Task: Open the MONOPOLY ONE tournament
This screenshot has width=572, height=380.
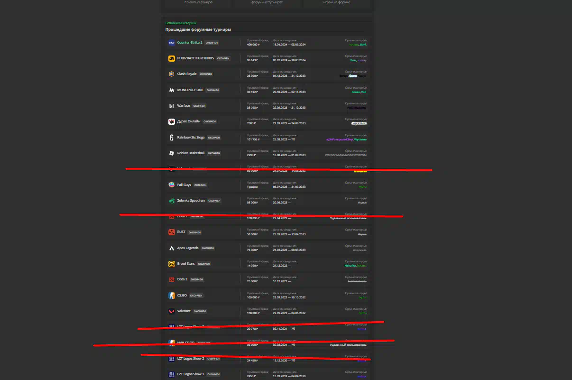Action: pos(190,90)
